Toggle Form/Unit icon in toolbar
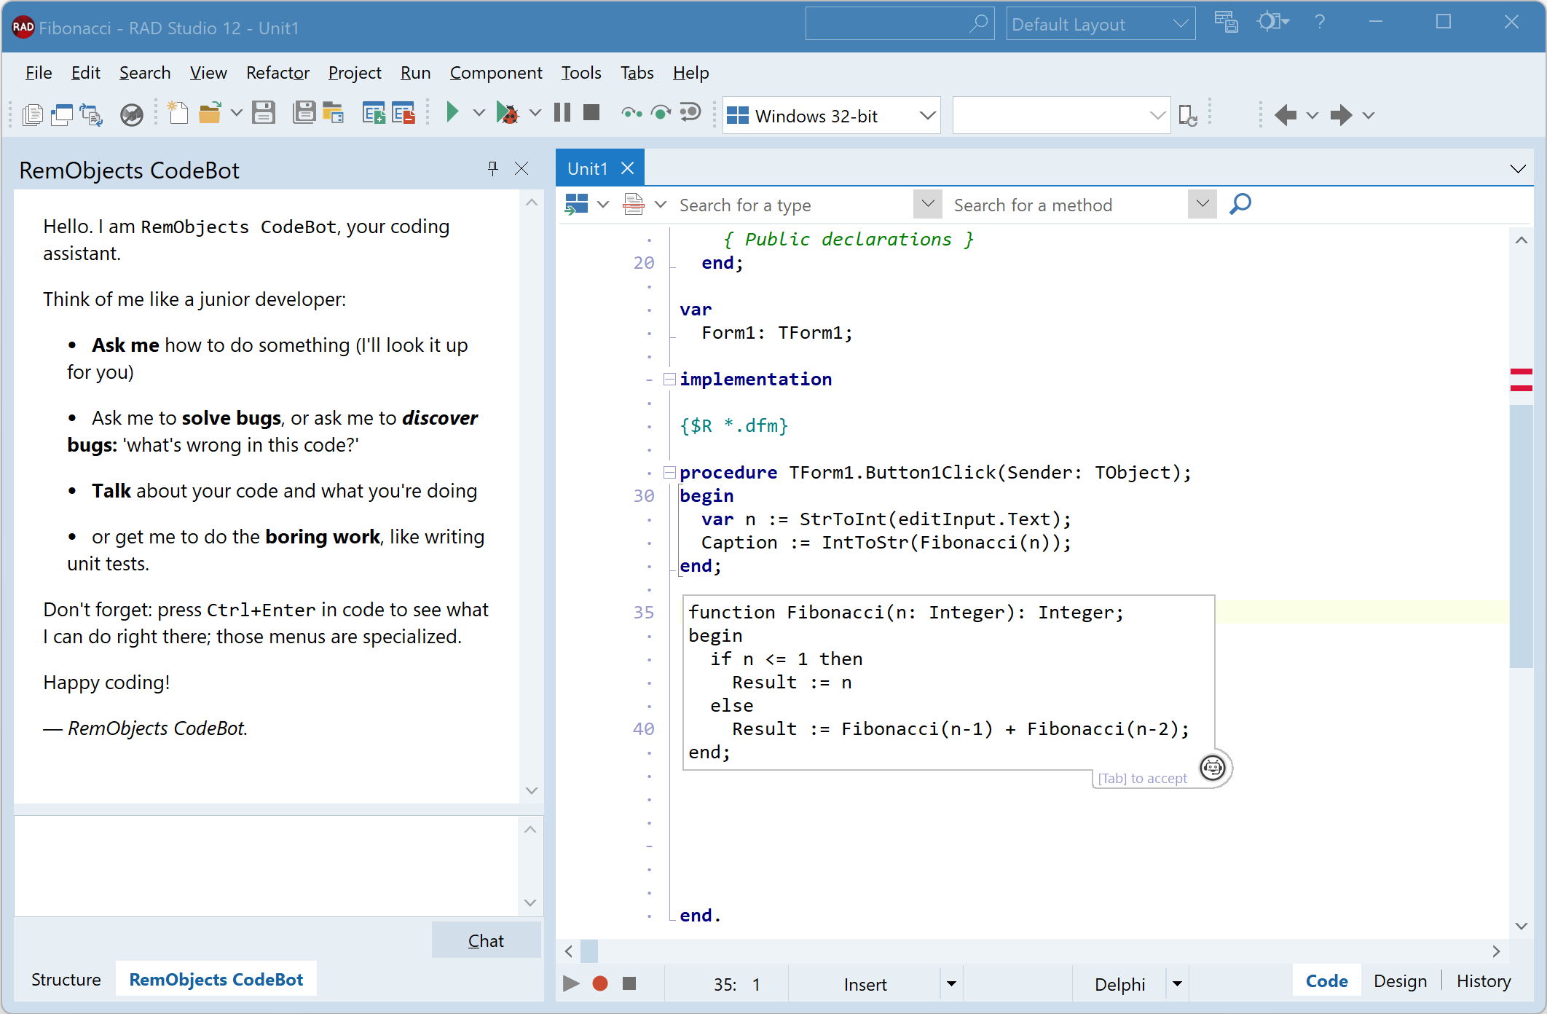This screenshot has height=1014, width=1547. pos(92,114)
